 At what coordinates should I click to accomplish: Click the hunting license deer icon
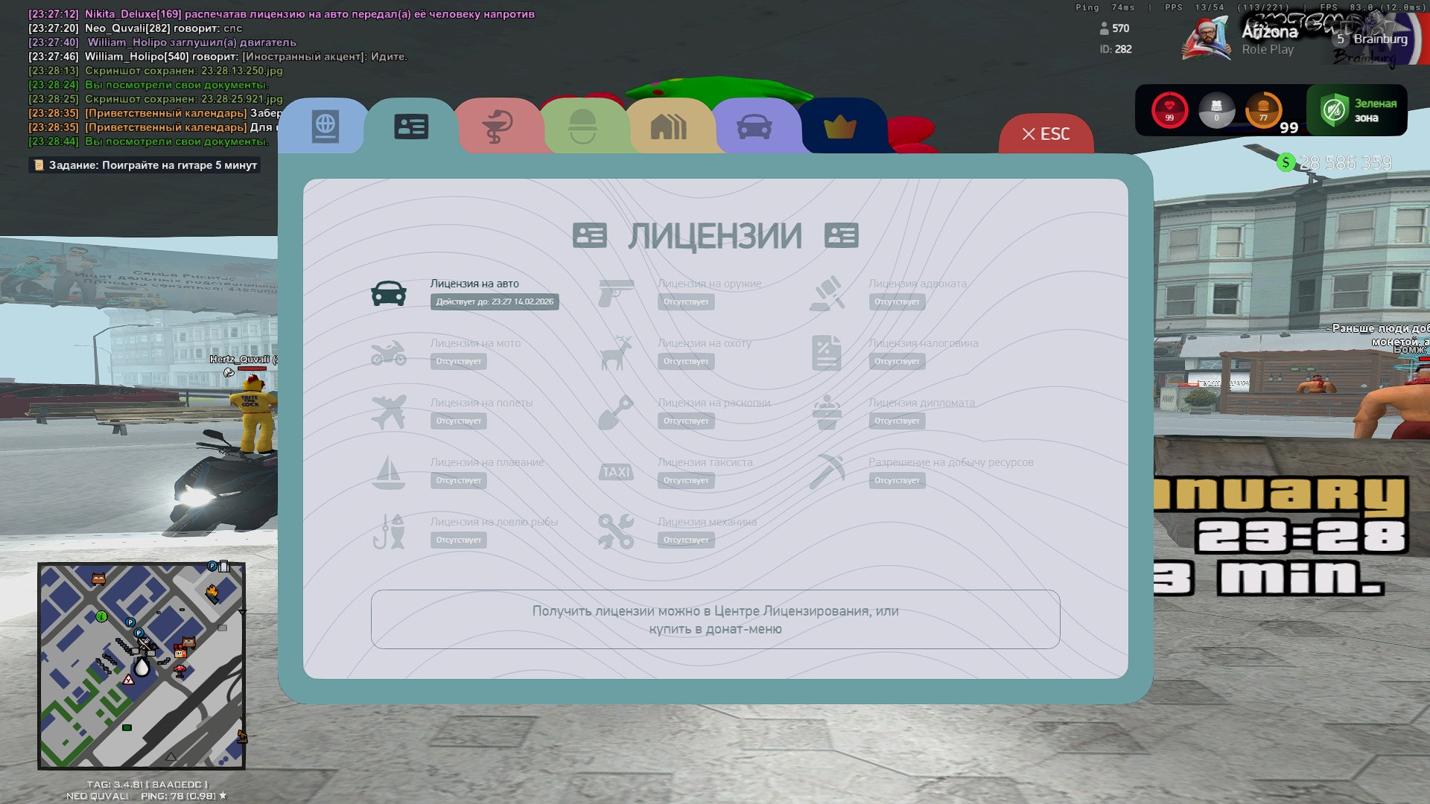tap(616, 353)
